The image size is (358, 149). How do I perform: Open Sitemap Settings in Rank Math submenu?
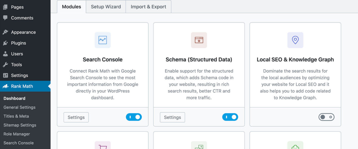point(20,125)
